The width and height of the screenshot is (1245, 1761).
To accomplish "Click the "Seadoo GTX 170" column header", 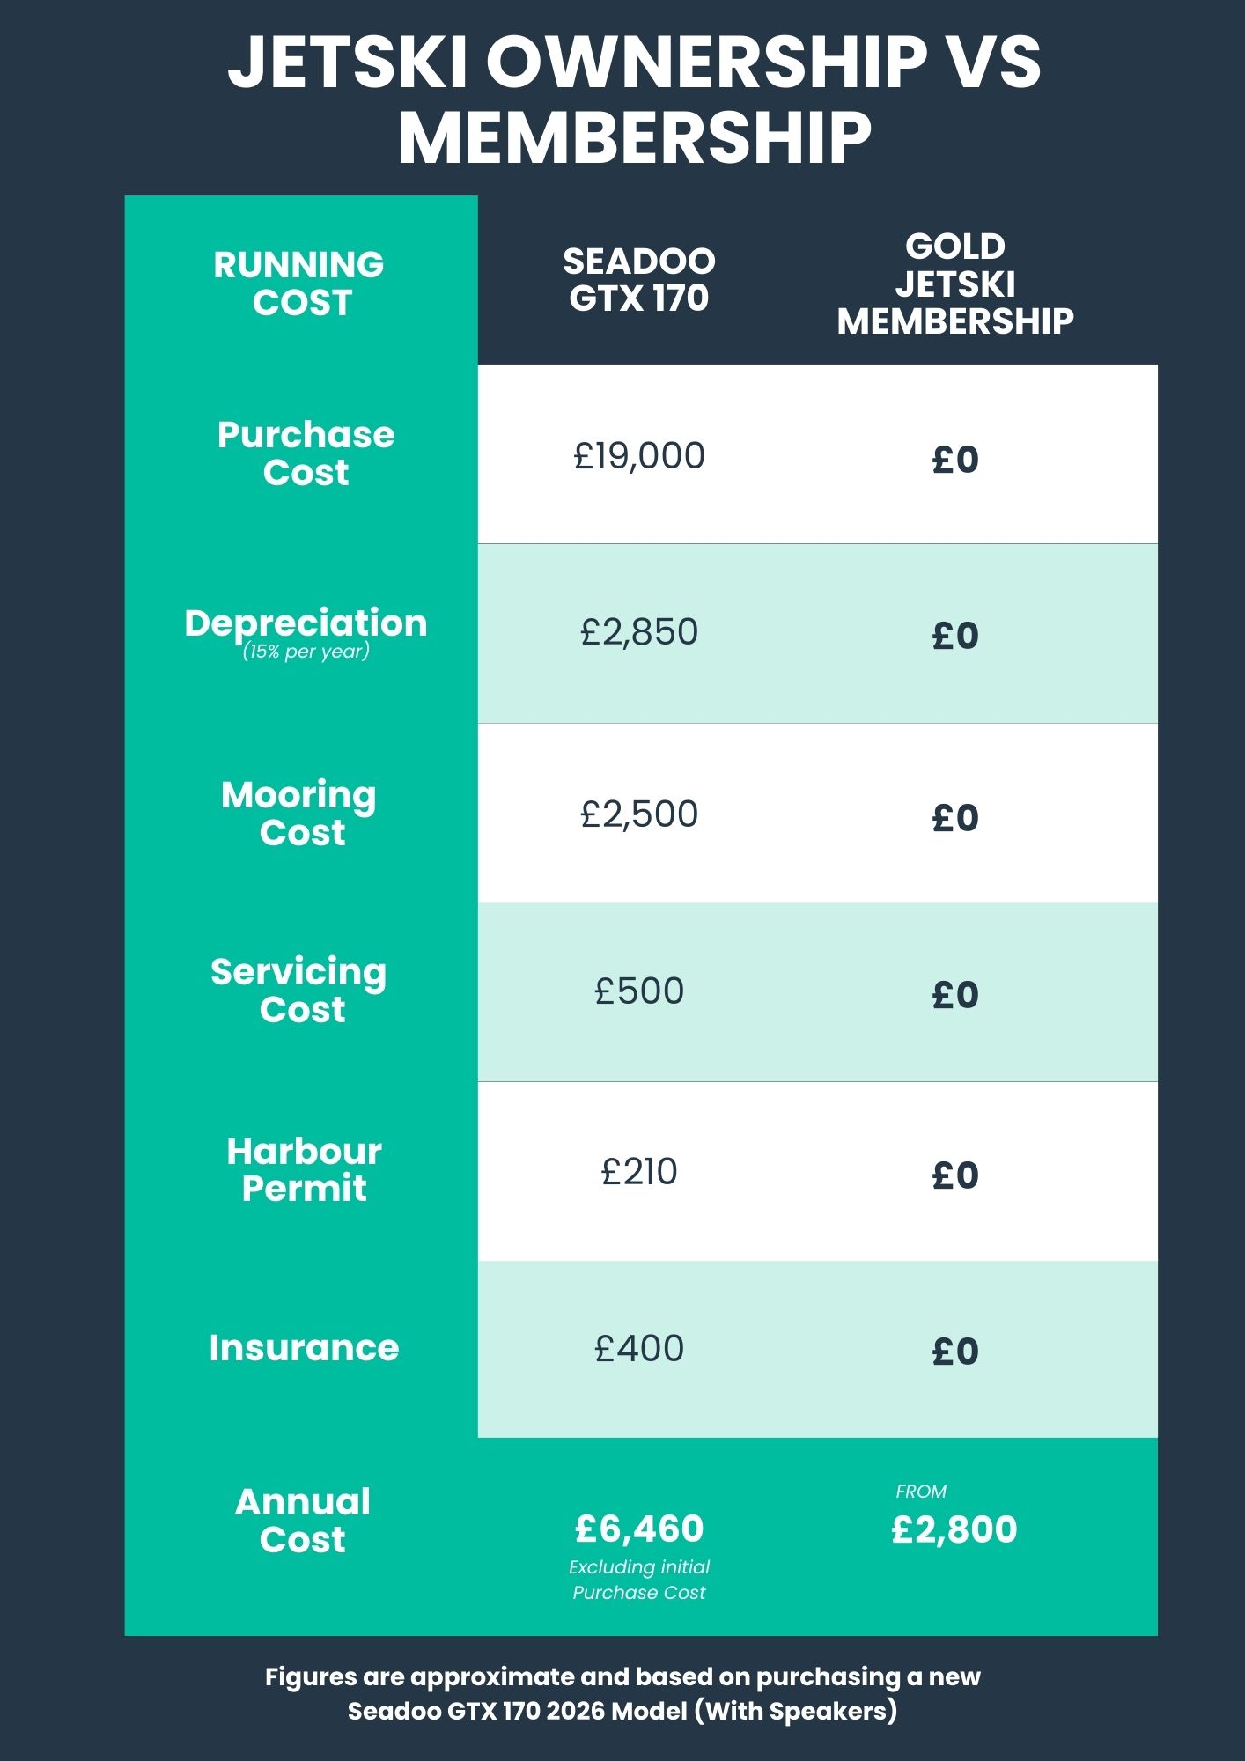I will tap(639, 280).
